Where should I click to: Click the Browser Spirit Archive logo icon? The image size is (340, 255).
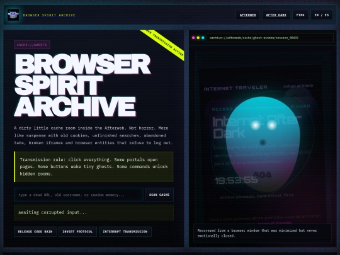pyautogui.click(x=13, y=15)
